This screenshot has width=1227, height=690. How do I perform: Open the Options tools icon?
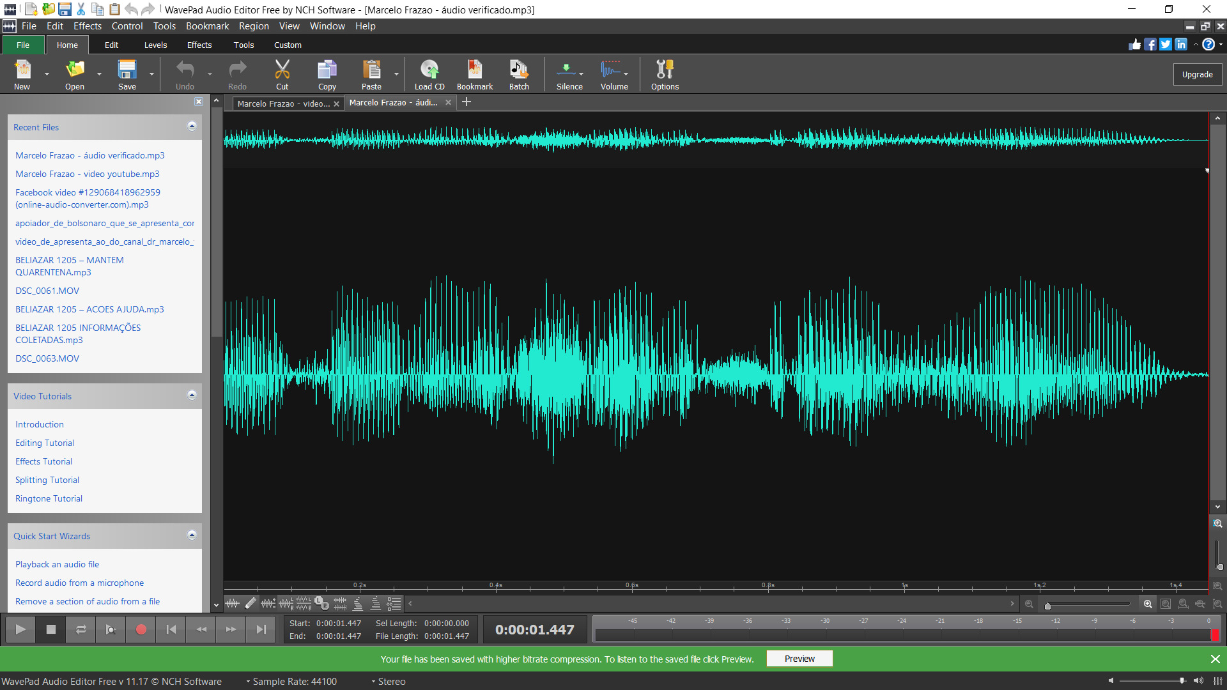[x=665, y=69]
